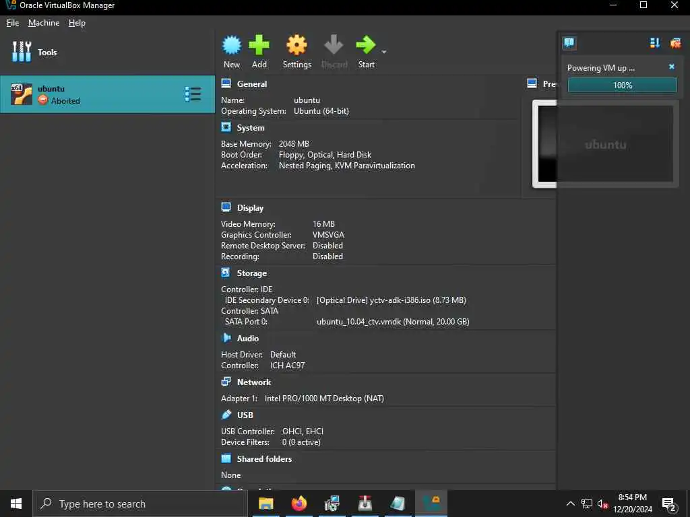Click the OHCI, EHCI USB controller value

[303, 432]
